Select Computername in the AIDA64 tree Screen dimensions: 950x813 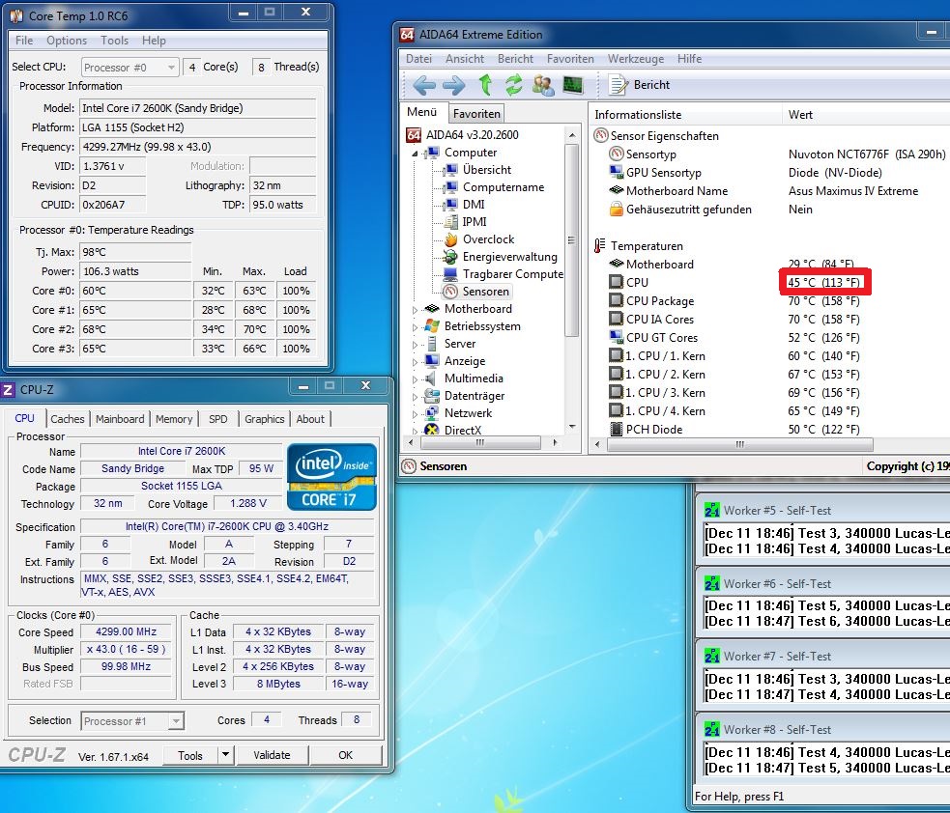point(503,187)
